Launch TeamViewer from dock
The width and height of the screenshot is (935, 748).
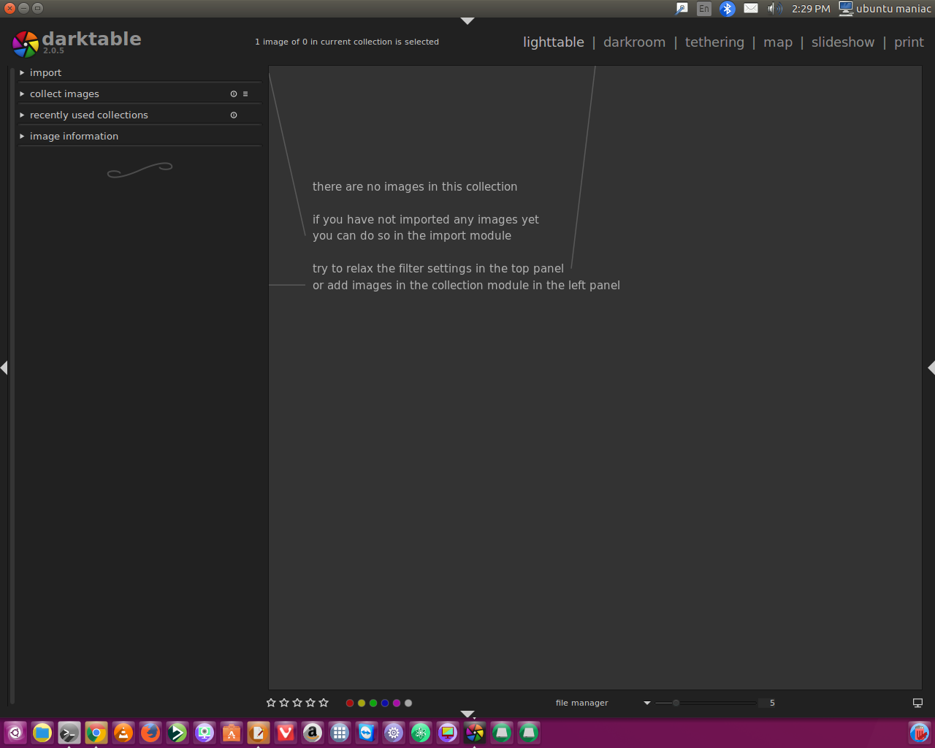pos(367,733)
